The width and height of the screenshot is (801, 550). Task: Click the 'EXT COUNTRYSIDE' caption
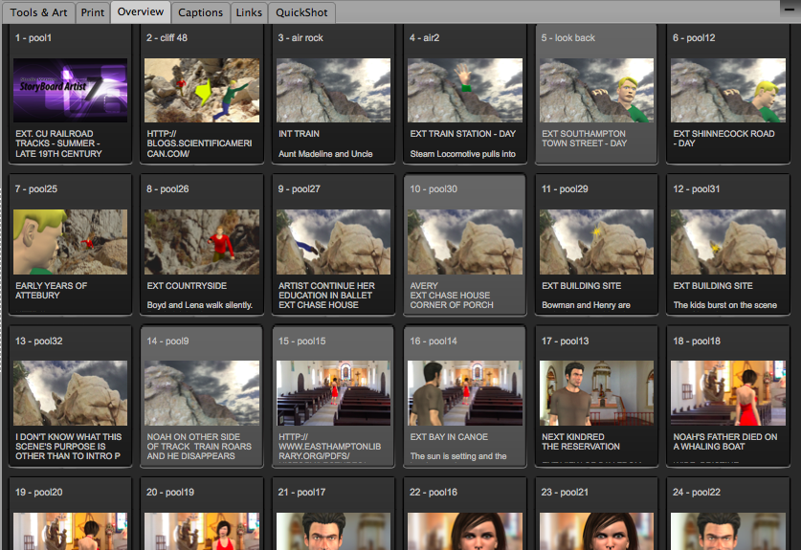(187, 285)
